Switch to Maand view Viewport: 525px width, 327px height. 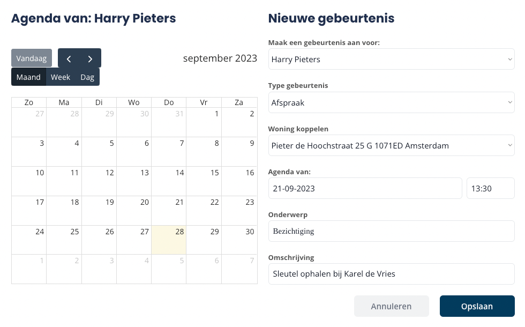click(x=28, y=77)
